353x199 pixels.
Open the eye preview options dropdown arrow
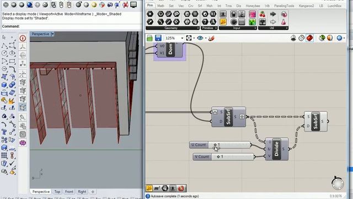click(x=206, y=38)
